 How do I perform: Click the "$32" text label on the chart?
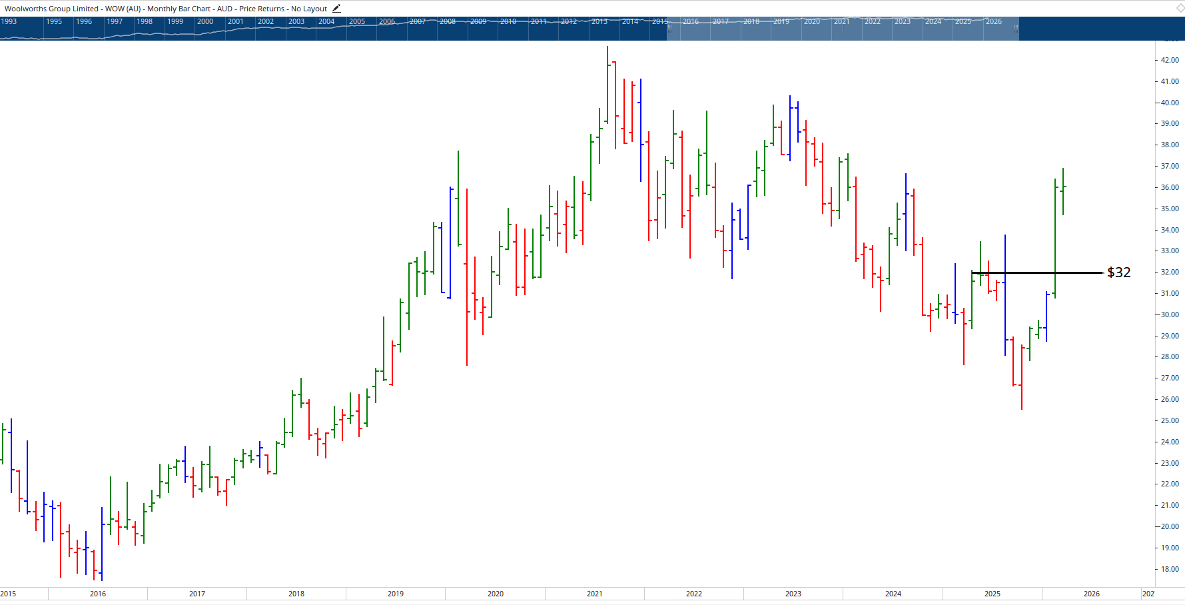click(1118, 272)
